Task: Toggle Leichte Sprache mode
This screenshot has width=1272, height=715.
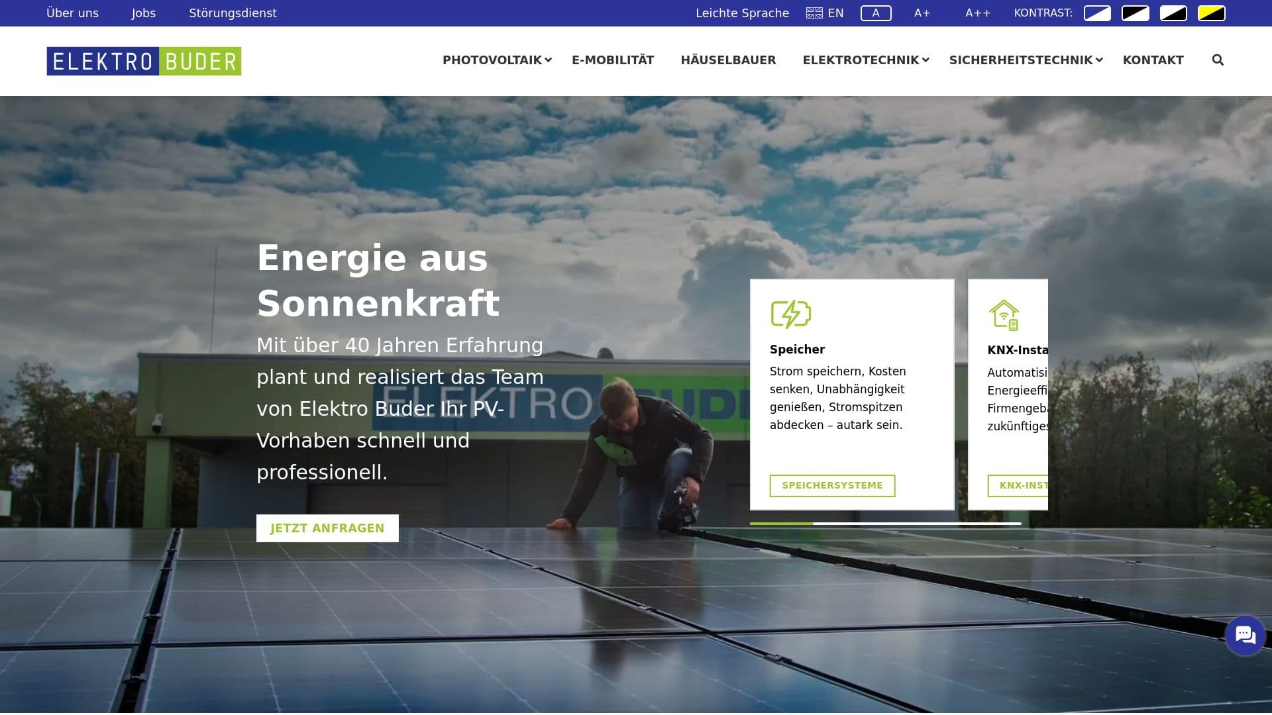Action: point(742,13)
